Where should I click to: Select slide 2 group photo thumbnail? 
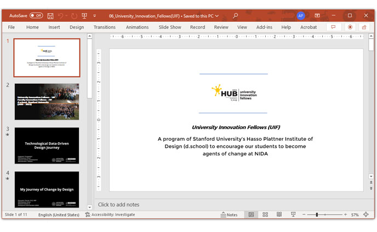coord(47,102)
